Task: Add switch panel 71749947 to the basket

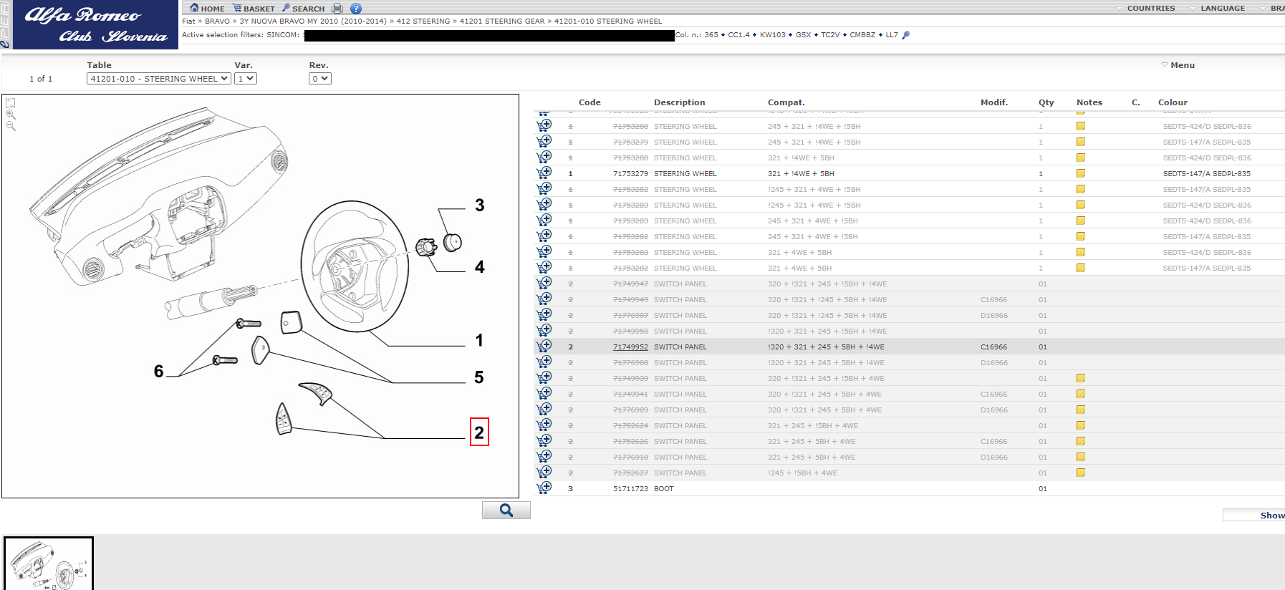Action: tap(544, 283)
